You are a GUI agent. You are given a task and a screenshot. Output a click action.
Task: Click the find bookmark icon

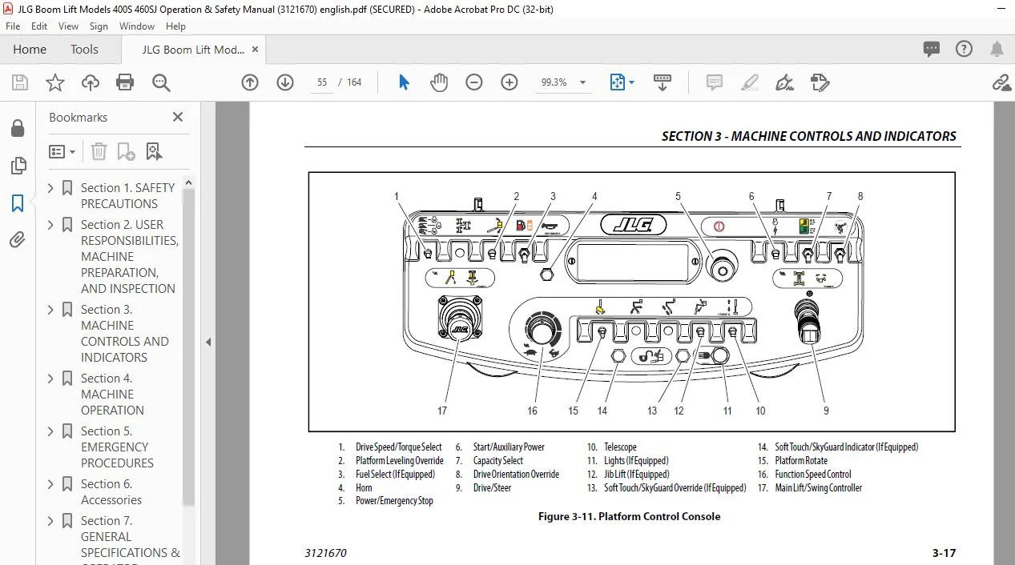coord(154,151)
